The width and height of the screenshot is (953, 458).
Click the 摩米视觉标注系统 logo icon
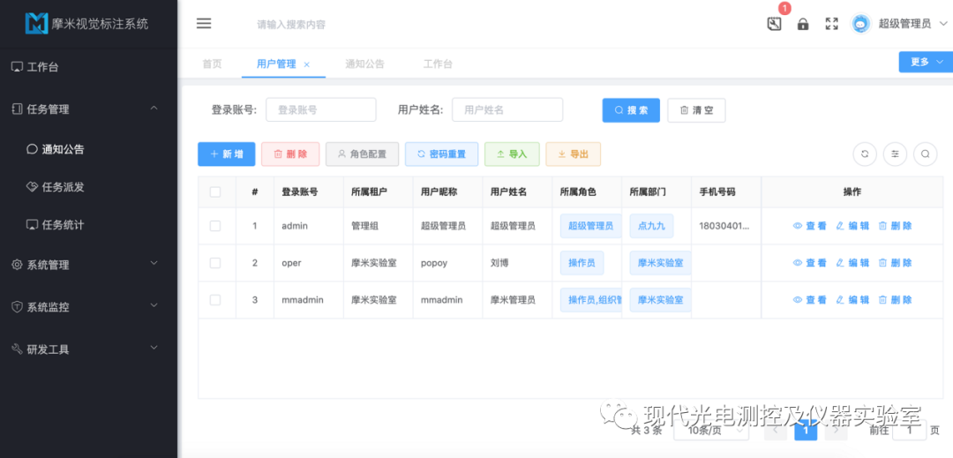[37, 24]
